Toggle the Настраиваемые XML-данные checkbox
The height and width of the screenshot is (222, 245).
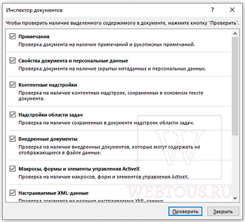pyautogui.click(x=12, y=193)
